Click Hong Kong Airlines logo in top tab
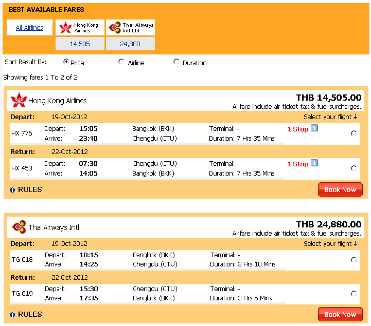Viewport: 371px width, 326px height. click(65, 28)
